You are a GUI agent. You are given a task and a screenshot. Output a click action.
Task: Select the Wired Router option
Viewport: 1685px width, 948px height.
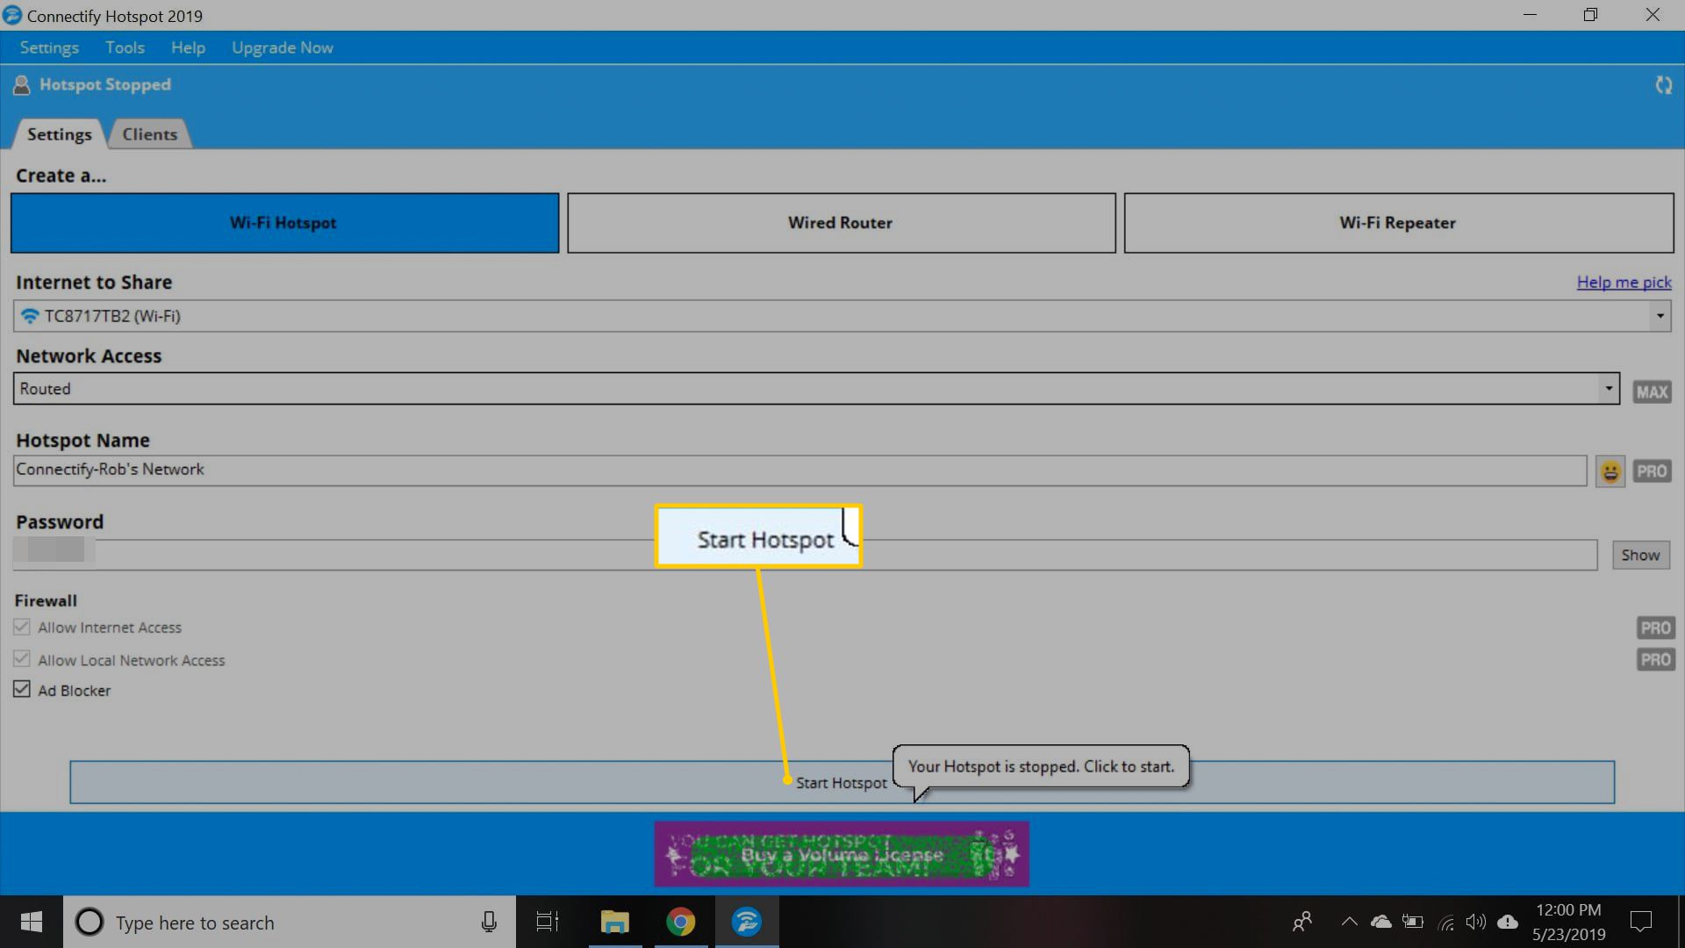pos(842,222)
